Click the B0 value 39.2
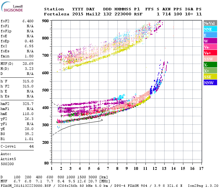 29,134
